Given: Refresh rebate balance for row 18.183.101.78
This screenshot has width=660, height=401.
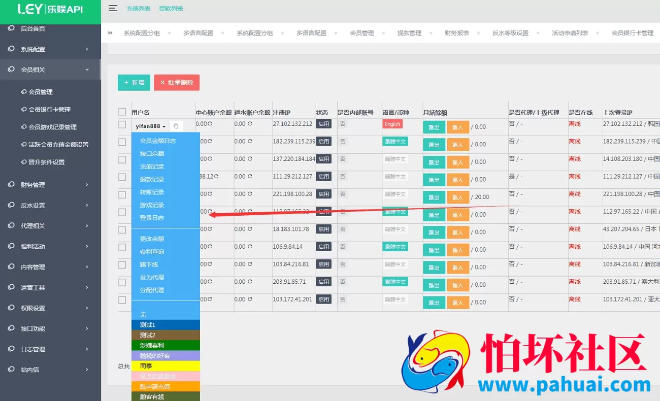Looking at the screenshot, I should [x=250, y=229].
